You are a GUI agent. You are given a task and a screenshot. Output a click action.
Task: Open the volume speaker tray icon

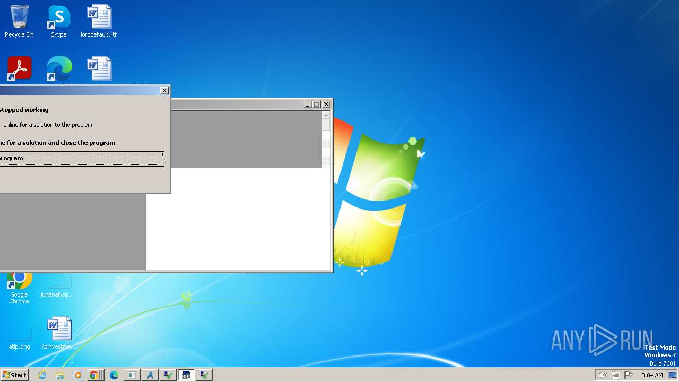tap(603, 375)
